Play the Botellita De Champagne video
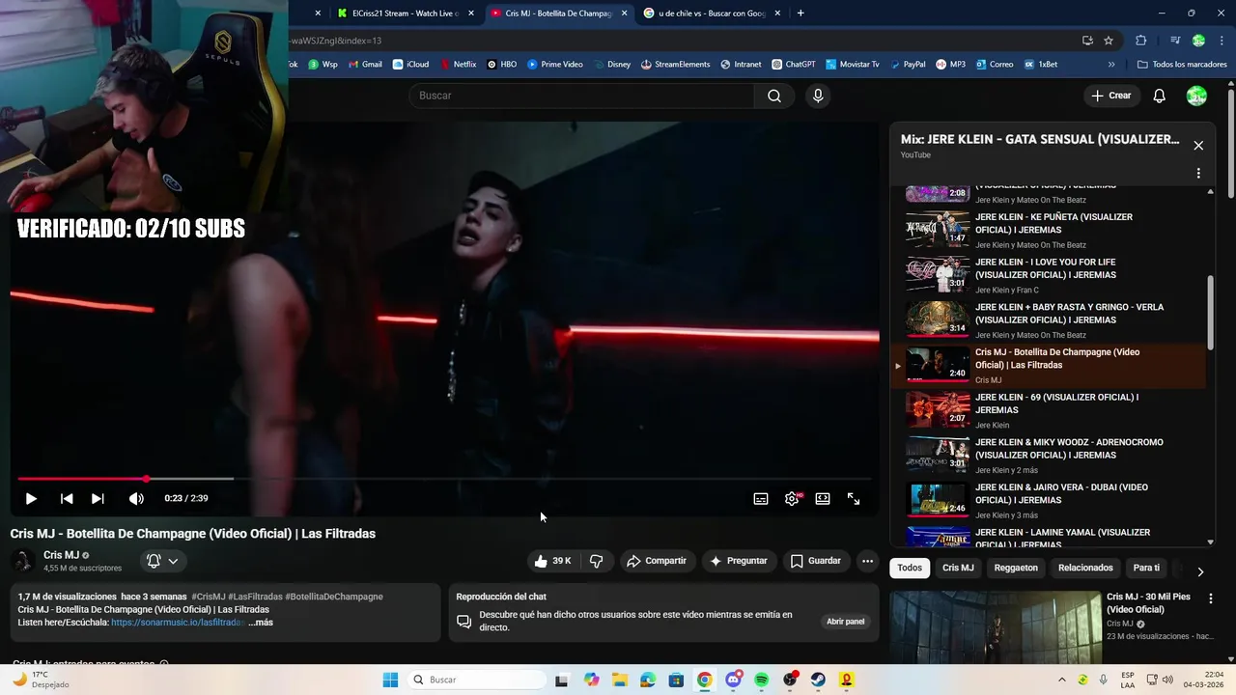 point(31,499)
